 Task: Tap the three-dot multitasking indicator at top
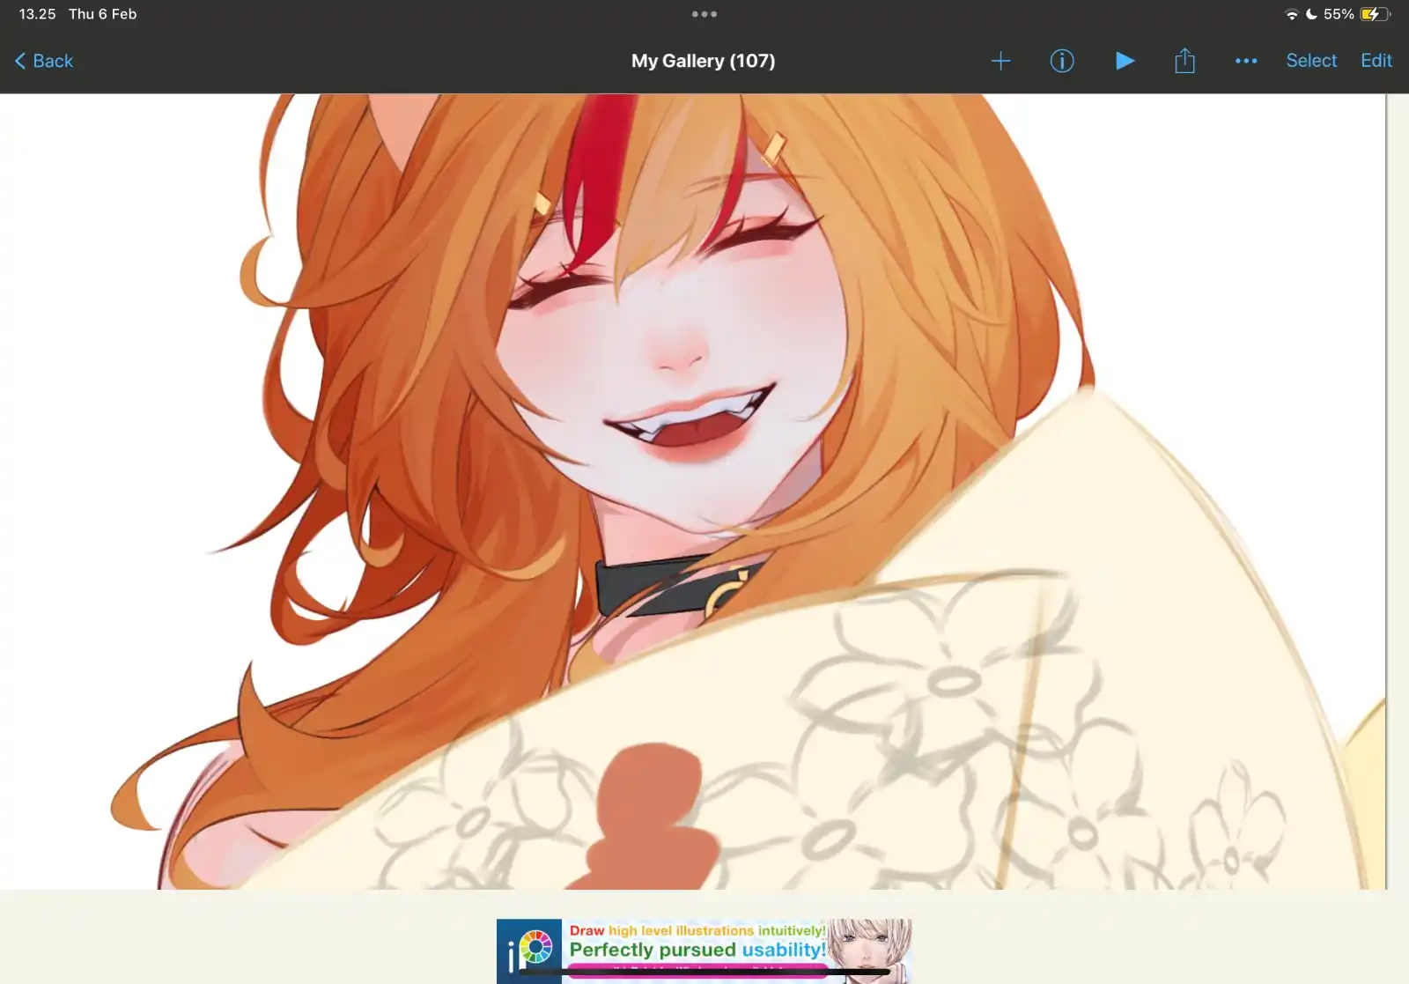704,14
